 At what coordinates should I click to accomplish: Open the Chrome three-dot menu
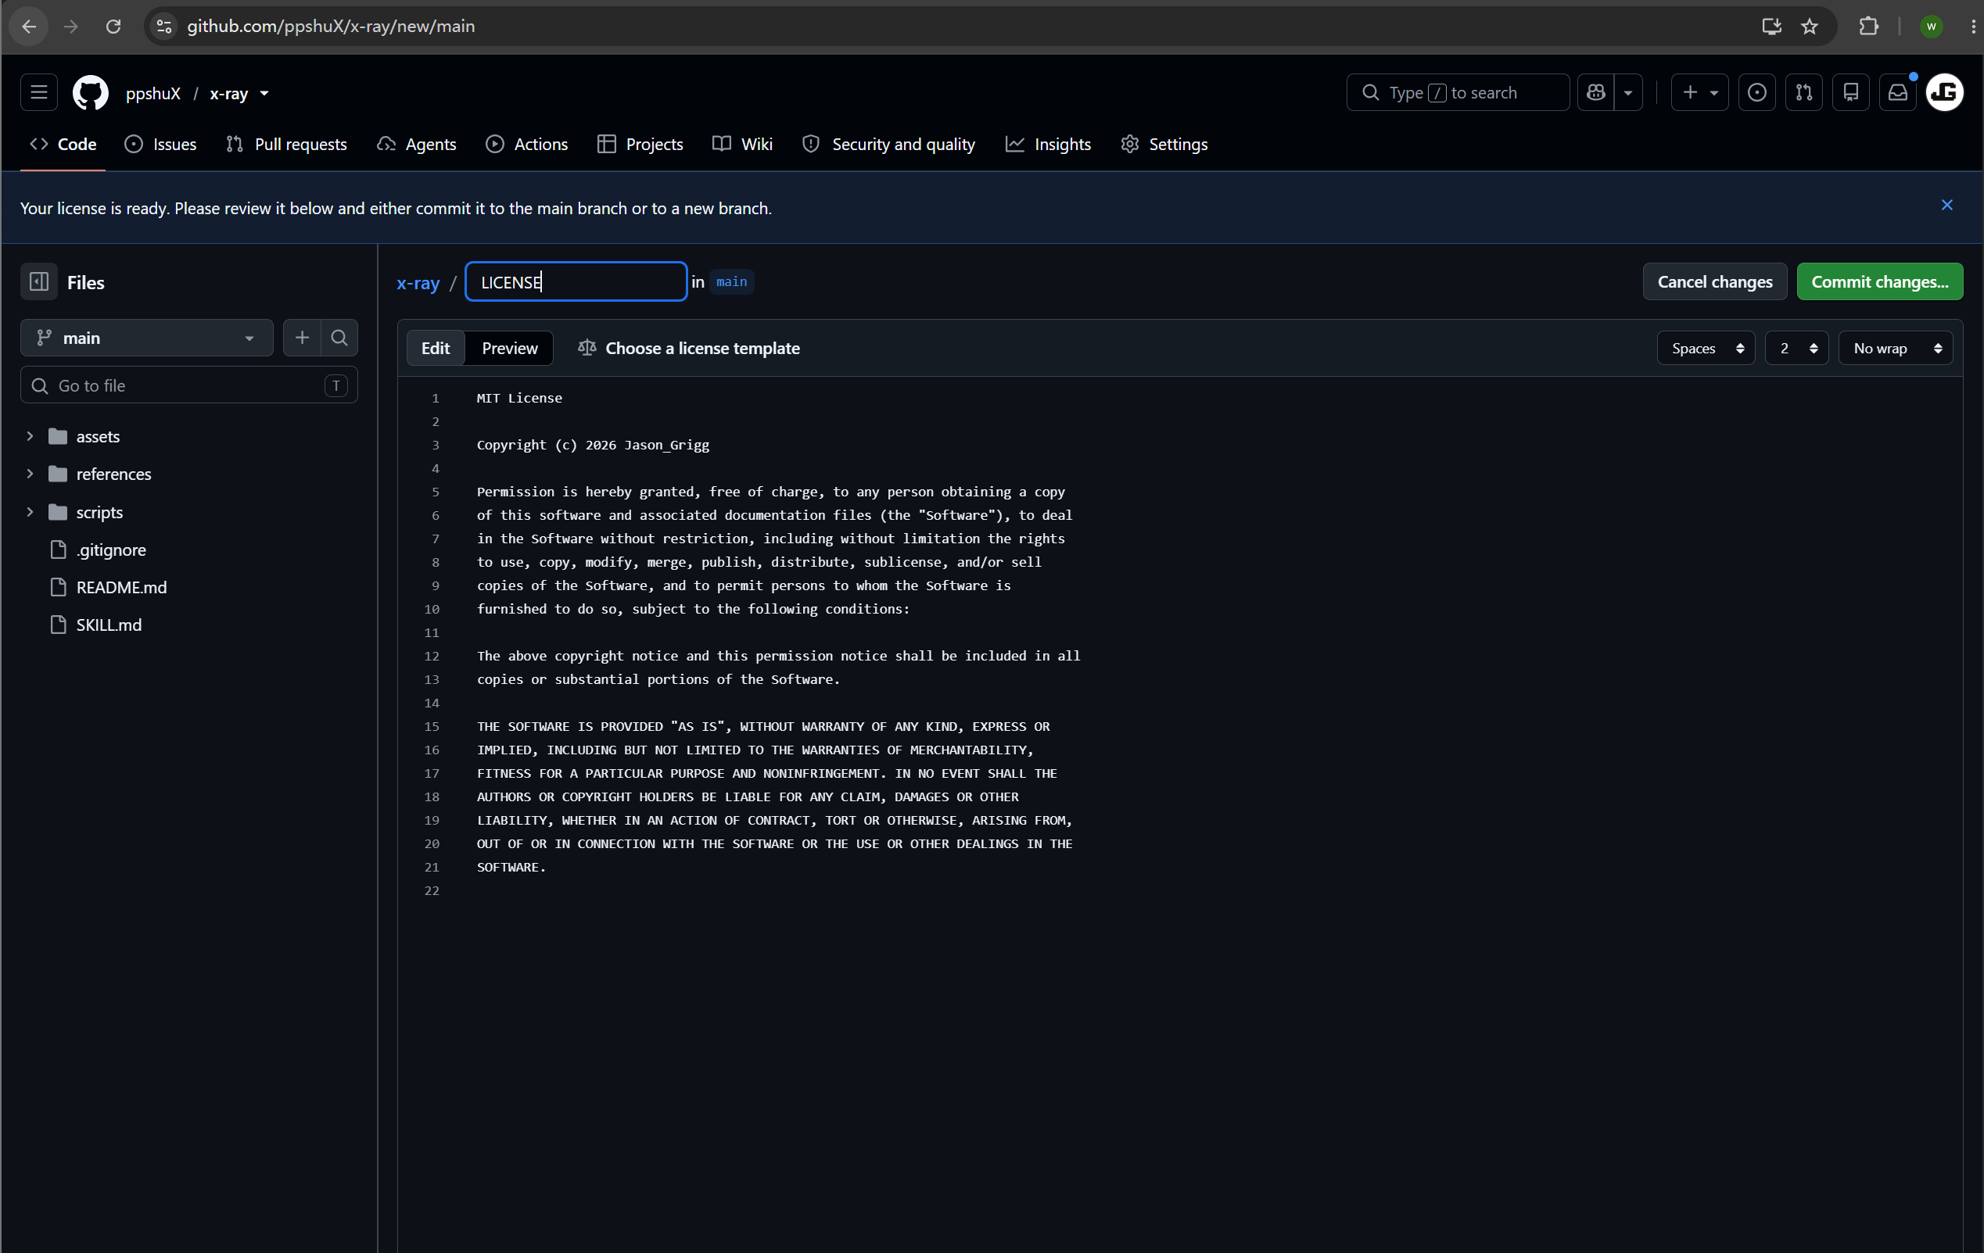pos(1972,27)
